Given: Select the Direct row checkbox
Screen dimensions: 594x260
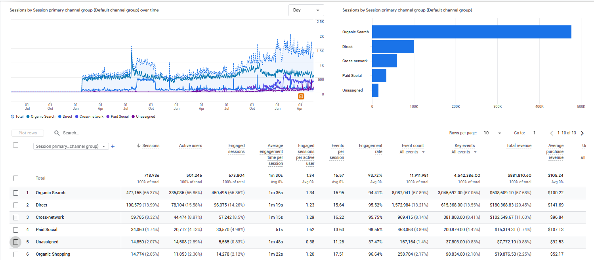Looking at the screenshot, I should point(15,205).
